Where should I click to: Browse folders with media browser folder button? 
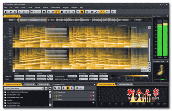pos(50,88)
